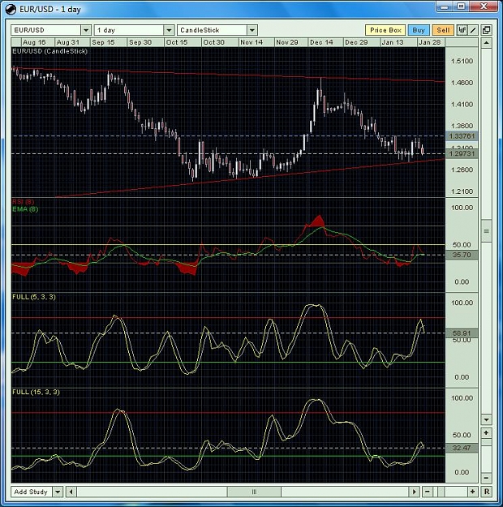Click the orange Sell button
This screenshot has height=507, width=503.
(x=443, y=30)
